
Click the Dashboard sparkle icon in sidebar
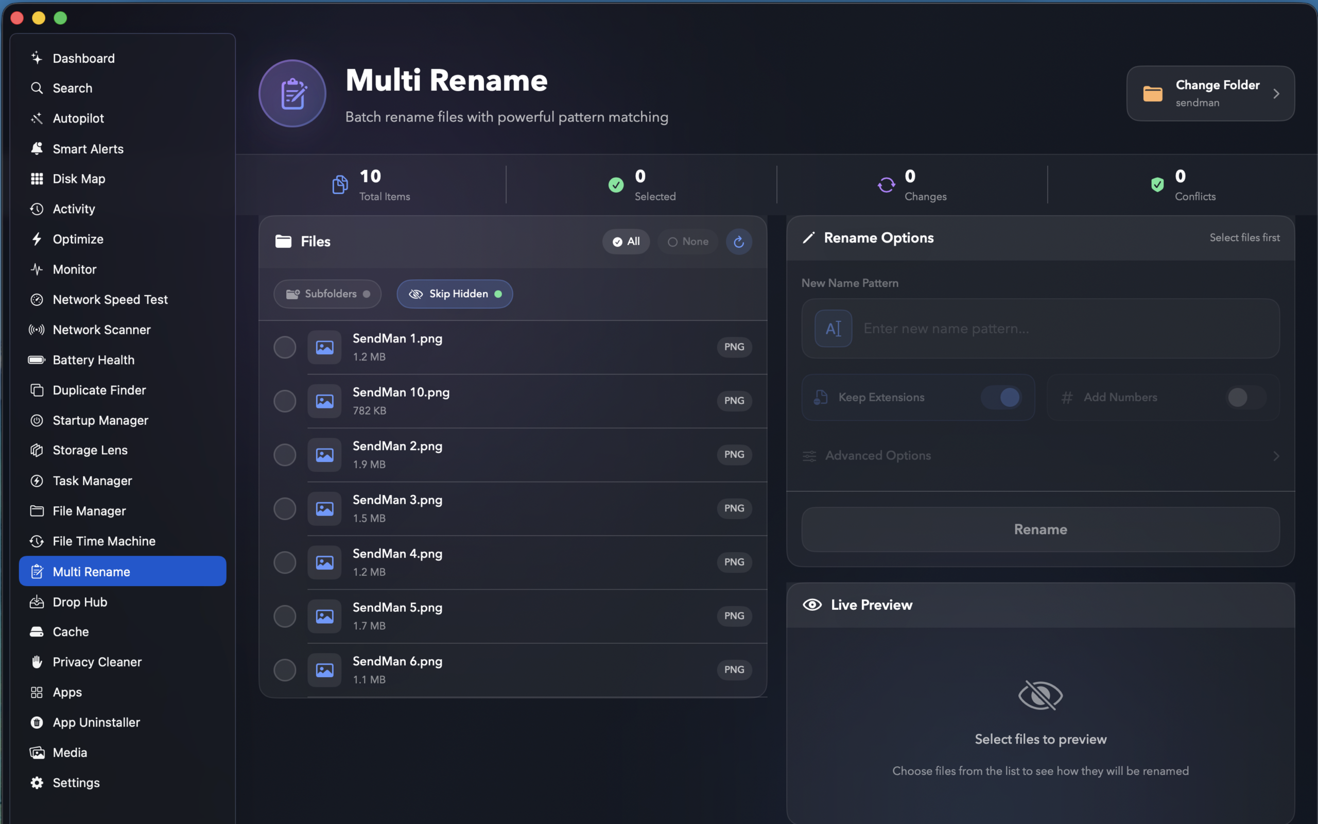coord(37,58)
